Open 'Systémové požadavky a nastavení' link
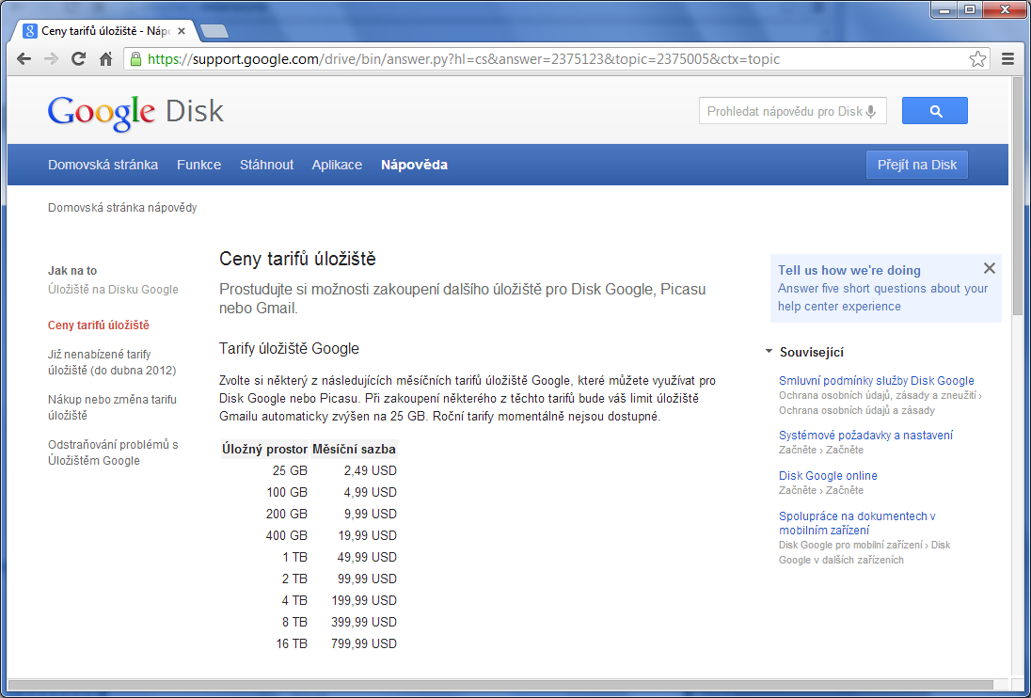The height and width of the screenshot is (698, 1031). point(866,436)
